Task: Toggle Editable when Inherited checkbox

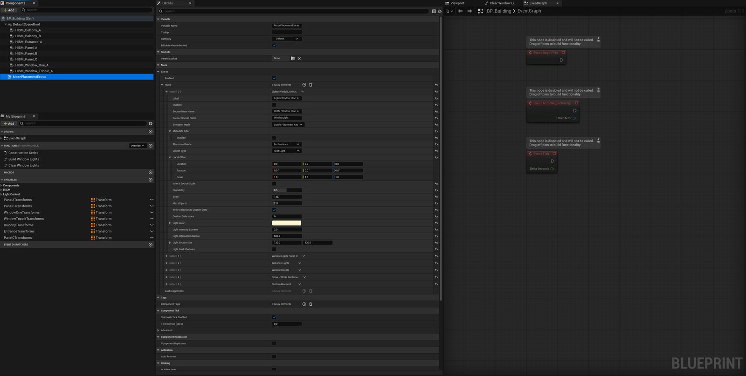Action: [274, 46]
